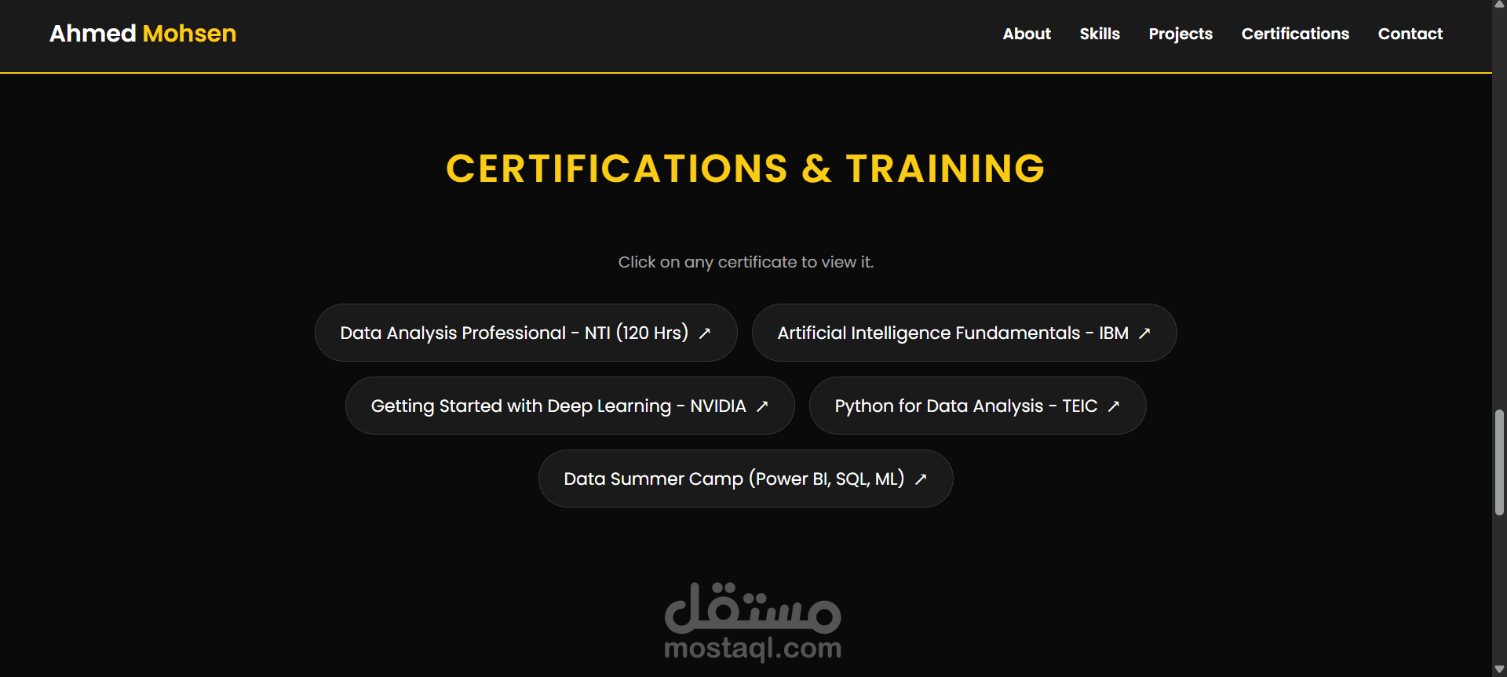Click arrow icon on Data Summer Camp pill
Image resolution: width=1507 pixels, height=677 pixels.
[x=921, y=479]
